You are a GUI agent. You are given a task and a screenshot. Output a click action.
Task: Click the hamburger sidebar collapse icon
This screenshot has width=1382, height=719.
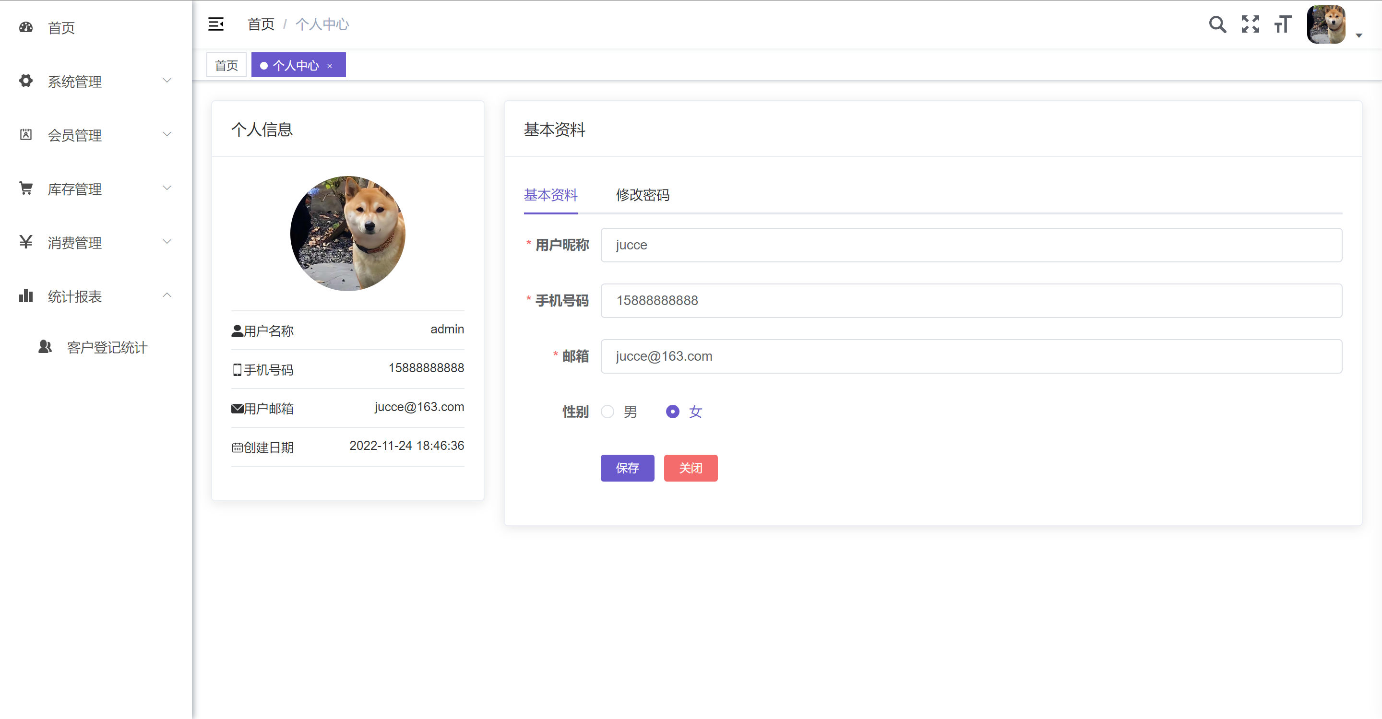point(215,24)
